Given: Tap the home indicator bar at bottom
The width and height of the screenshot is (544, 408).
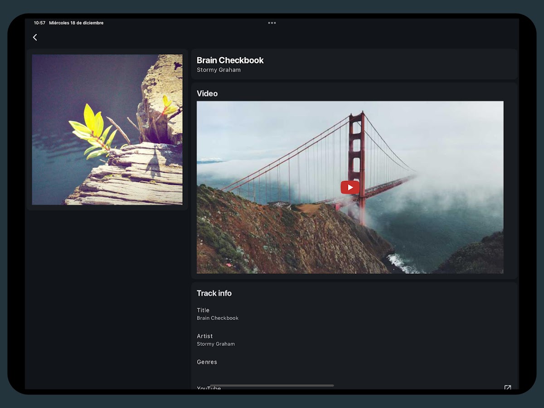Looking at the screenshot, I should click(x=272, y=385).
